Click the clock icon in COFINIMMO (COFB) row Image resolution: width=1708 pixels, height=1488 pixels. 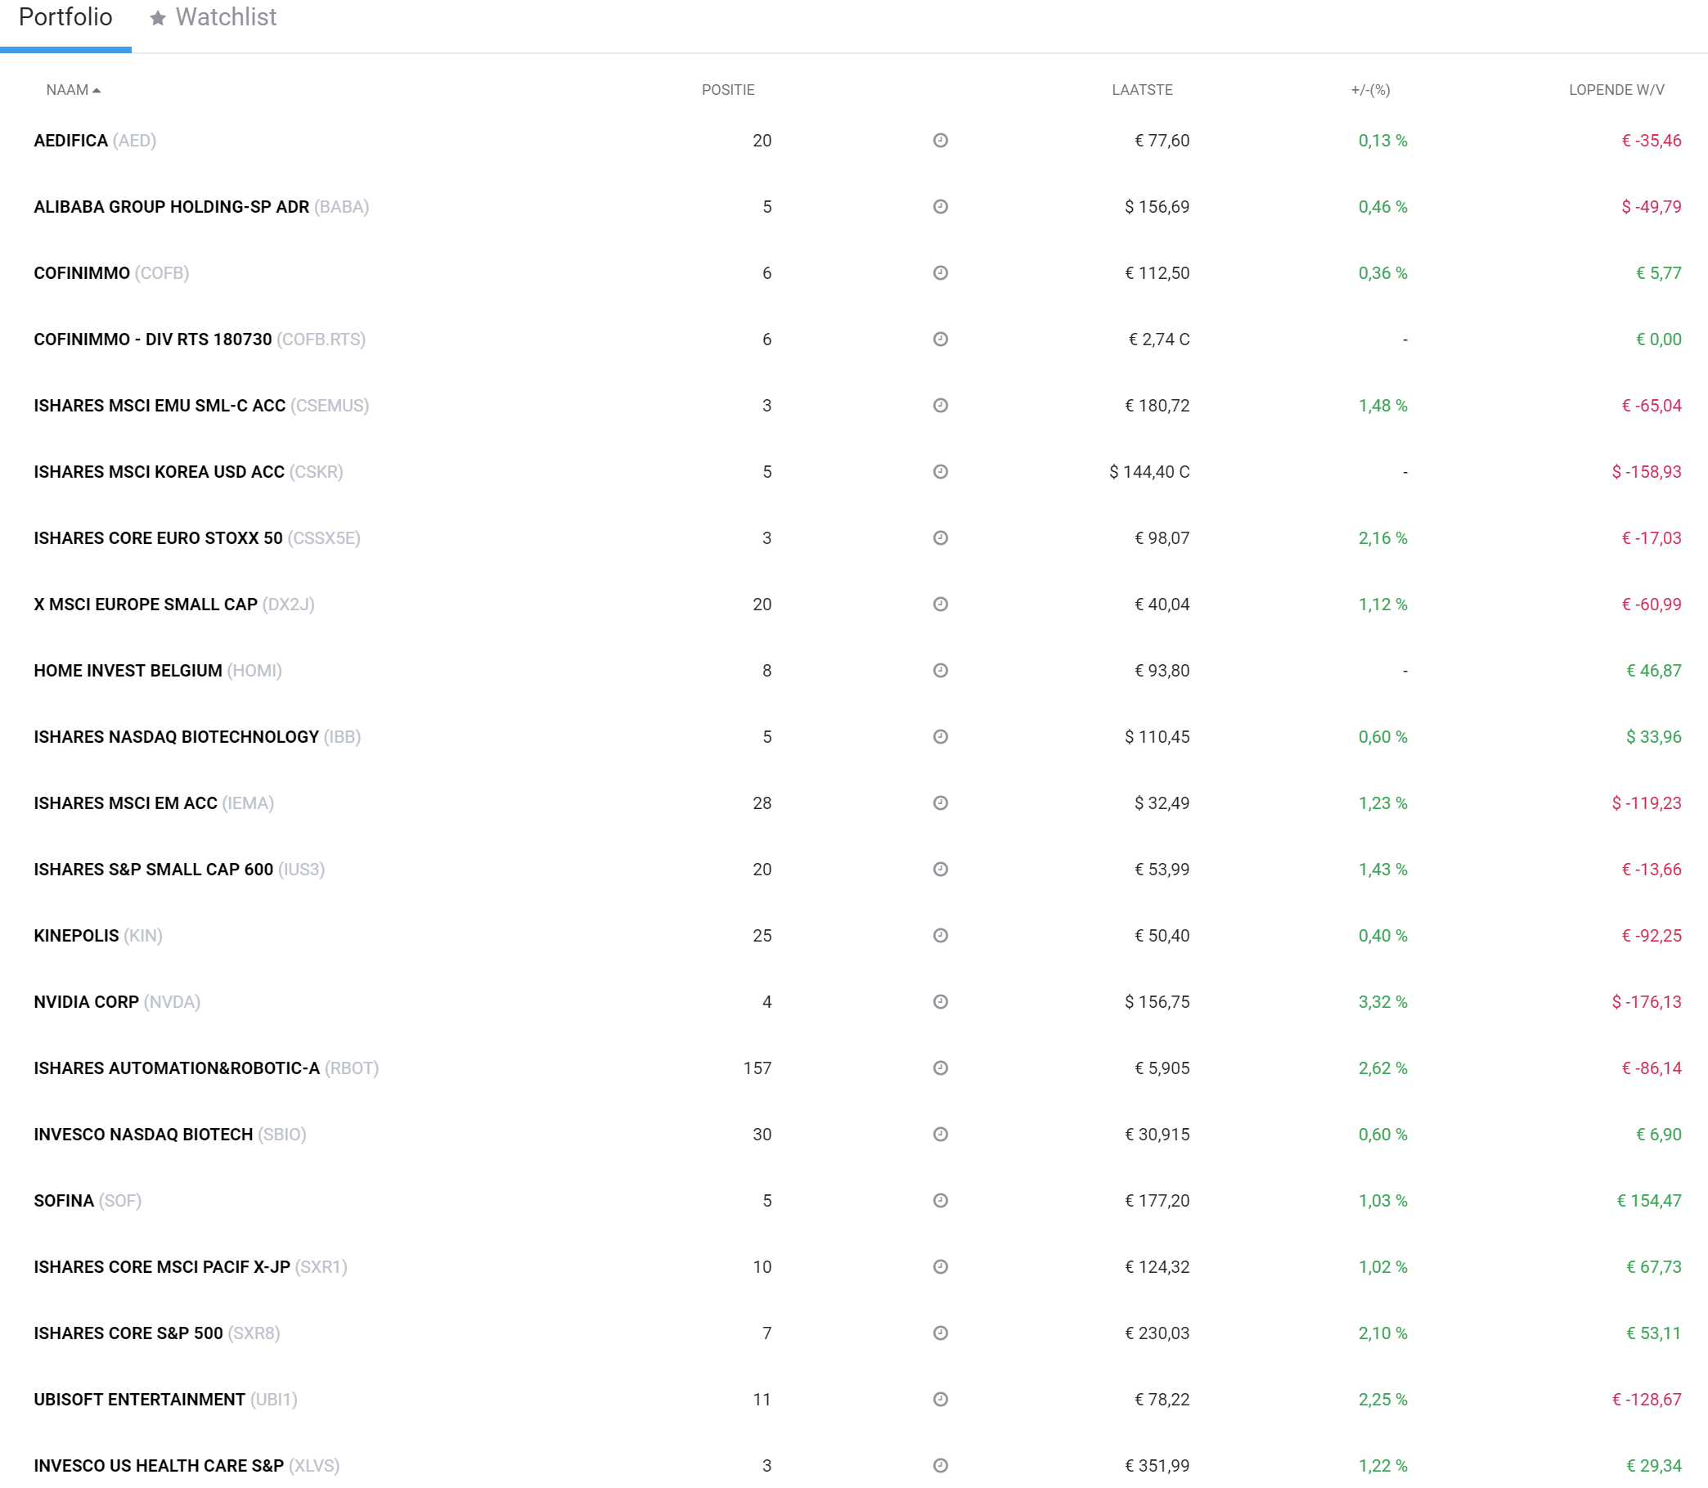click(940, 273)
